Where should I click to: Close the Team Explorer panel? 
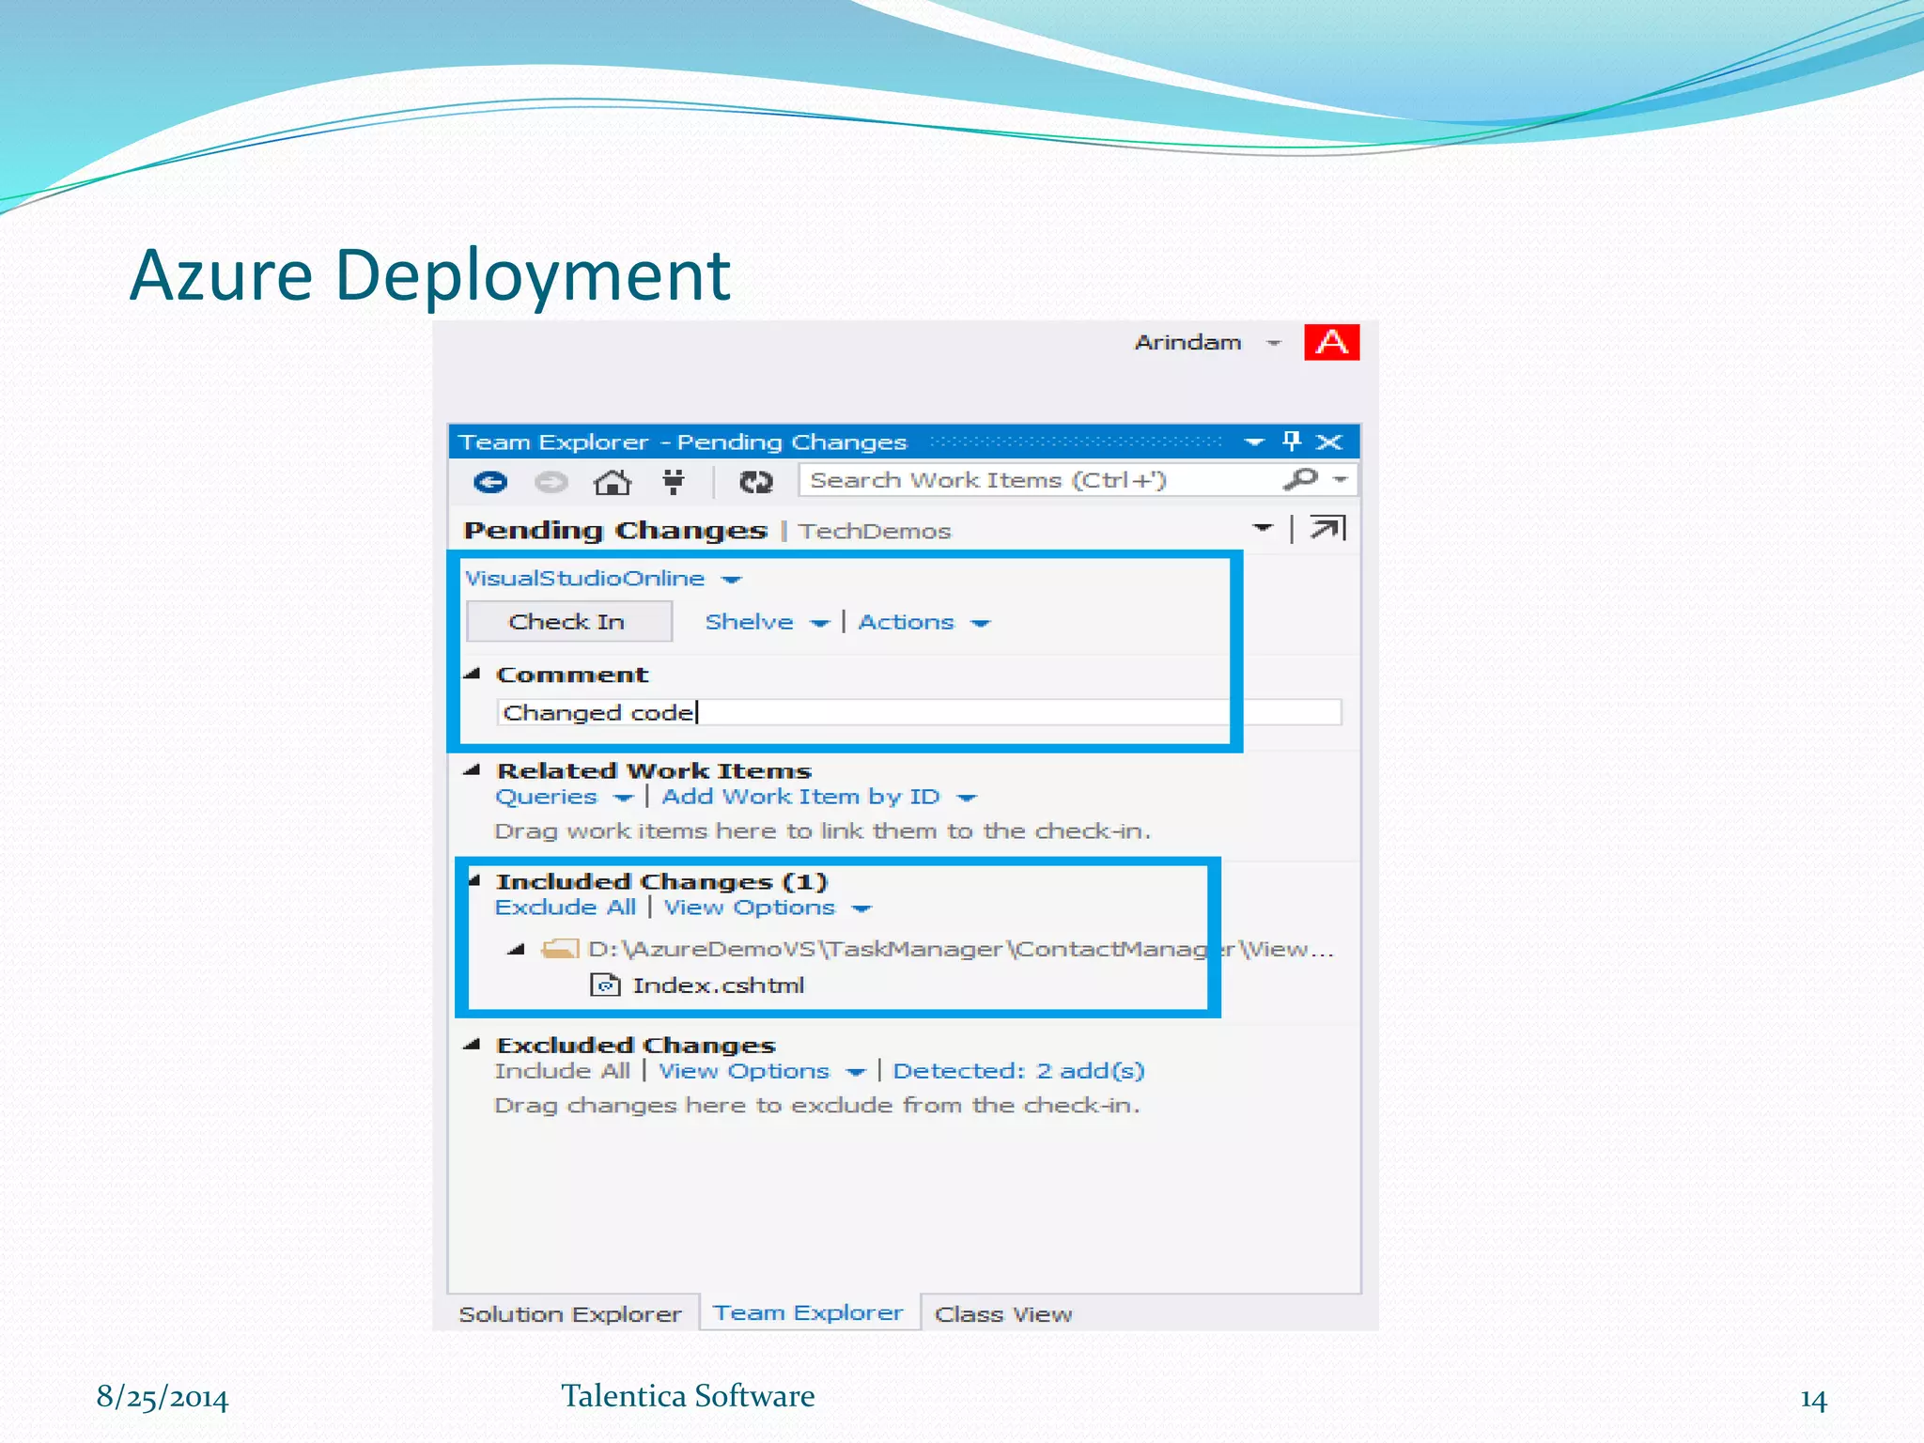pyautogui.click(x=1328, y=442)
